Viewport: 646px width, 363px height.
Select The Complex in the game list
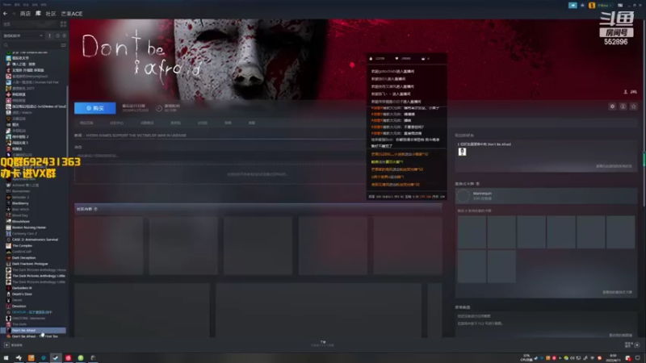tap(22, 246)
